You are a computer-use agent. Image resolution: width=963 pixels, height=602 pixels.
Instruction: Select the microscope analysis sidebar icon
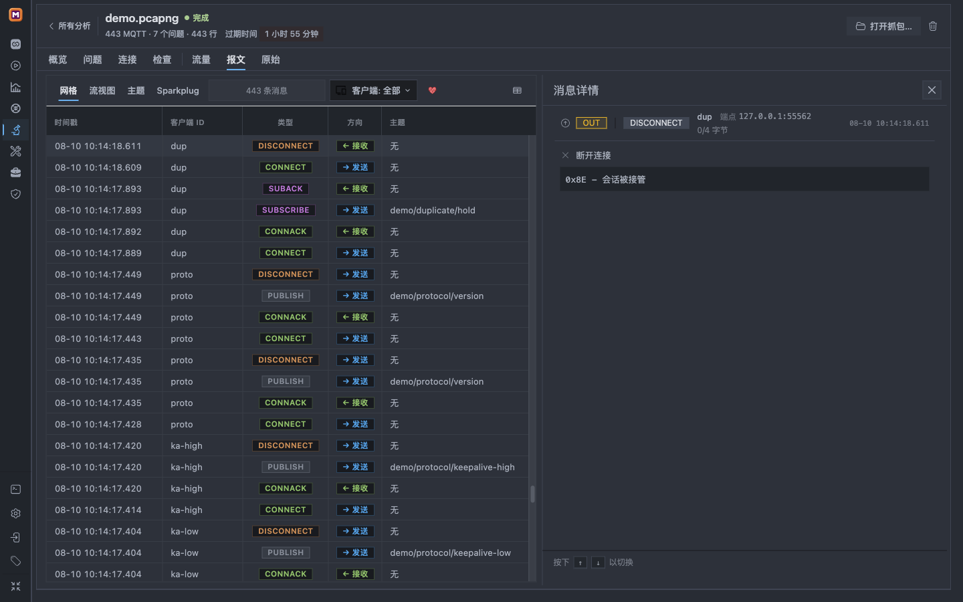(x=15, y=130)
